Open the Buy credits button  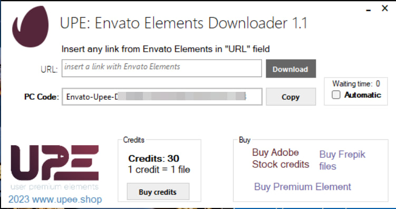(x=158, y=192)
